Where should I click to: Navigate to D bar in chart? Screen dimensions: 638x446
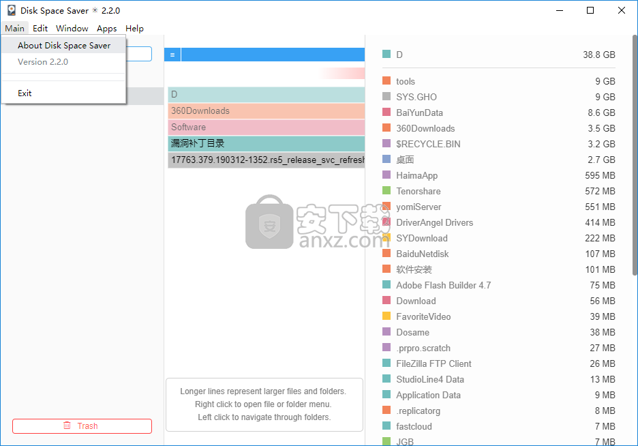click(266, 94)
